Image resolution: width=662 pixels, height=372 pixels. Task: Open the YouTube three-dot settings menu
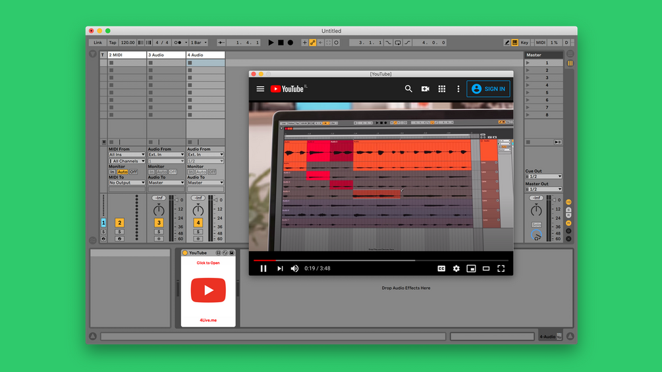coord(458,89)
